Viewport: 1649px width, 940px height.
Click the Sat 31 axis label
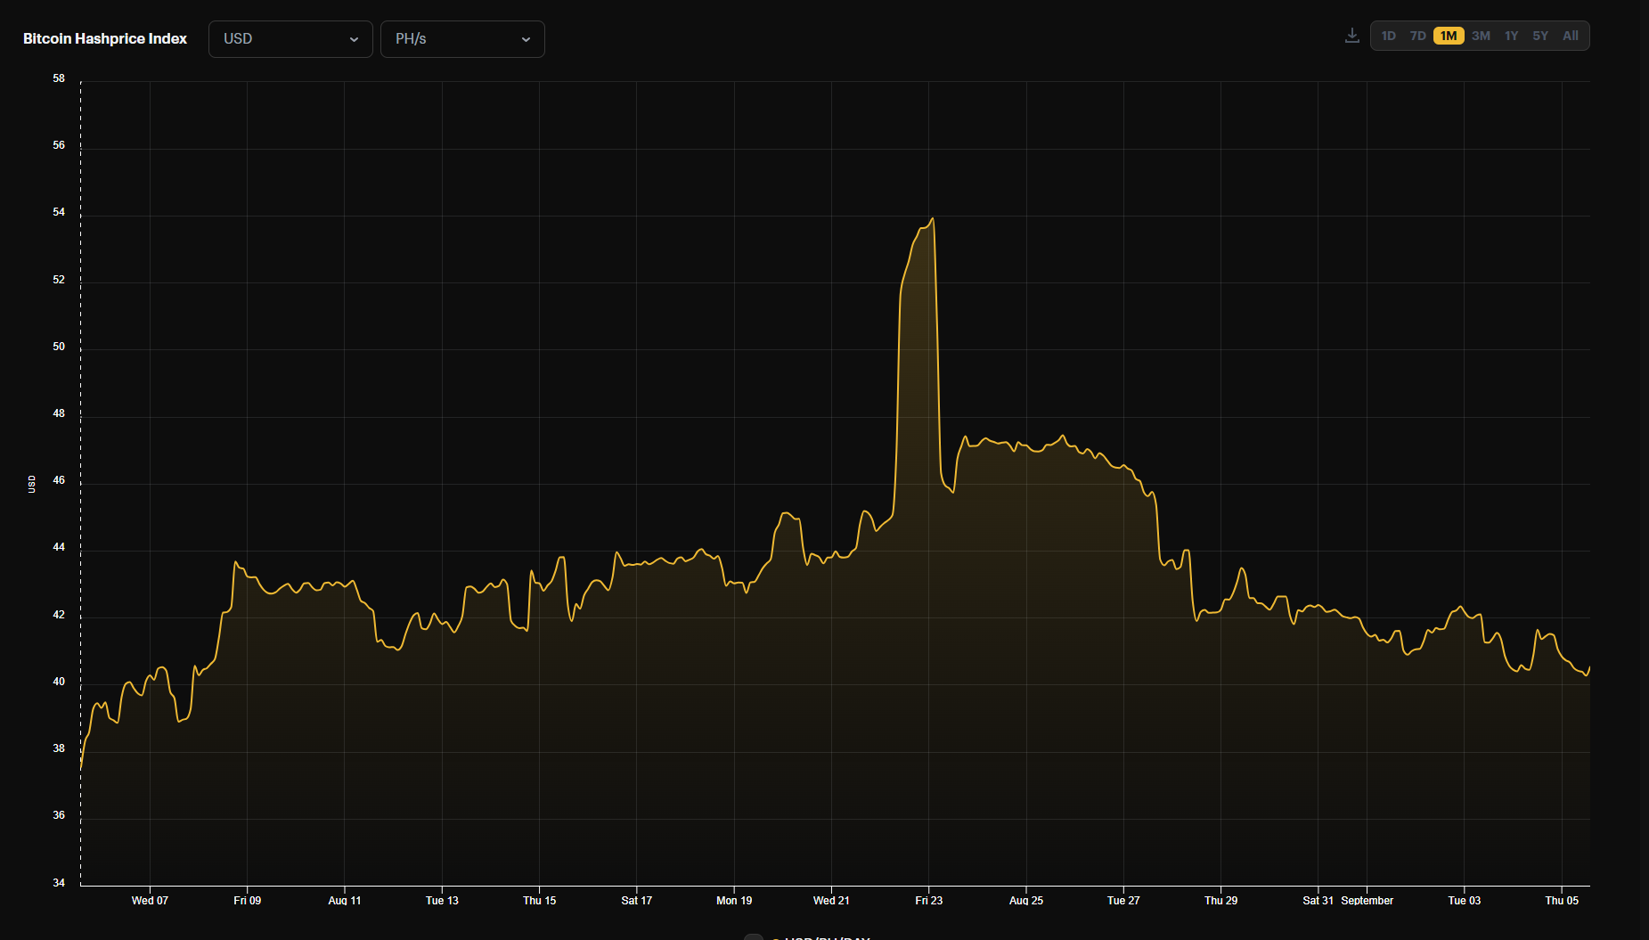[1318, 901]
